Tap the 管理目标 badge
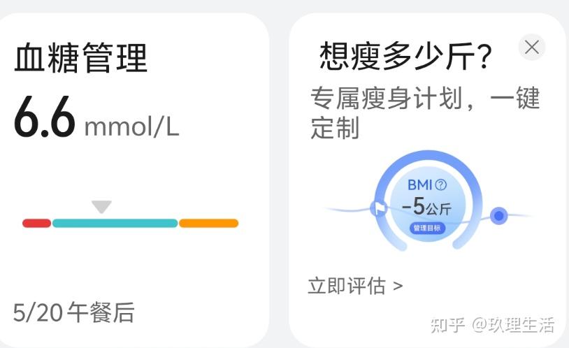569x348 pixels. (x=427, y=228)
